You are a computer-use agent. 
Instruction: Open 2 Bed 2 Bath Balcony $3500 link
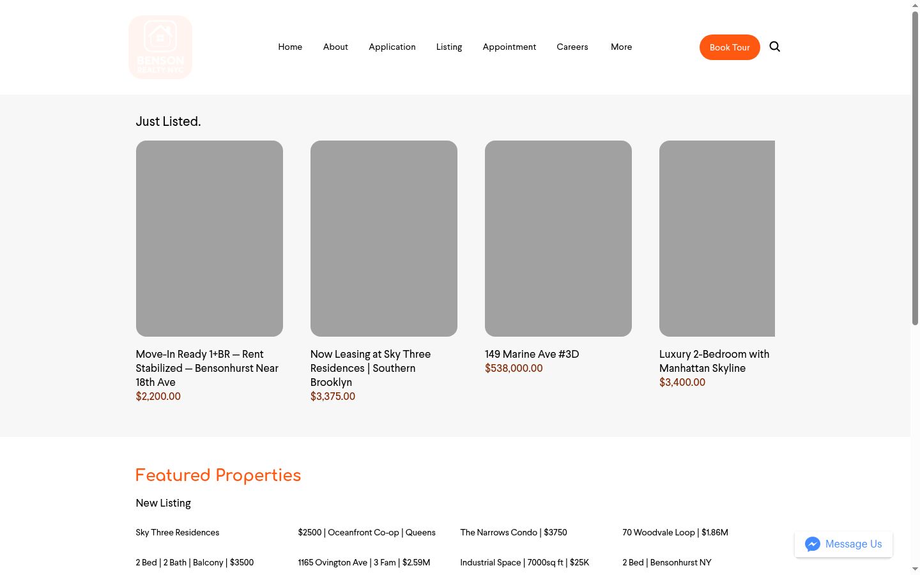coord(195,562)
